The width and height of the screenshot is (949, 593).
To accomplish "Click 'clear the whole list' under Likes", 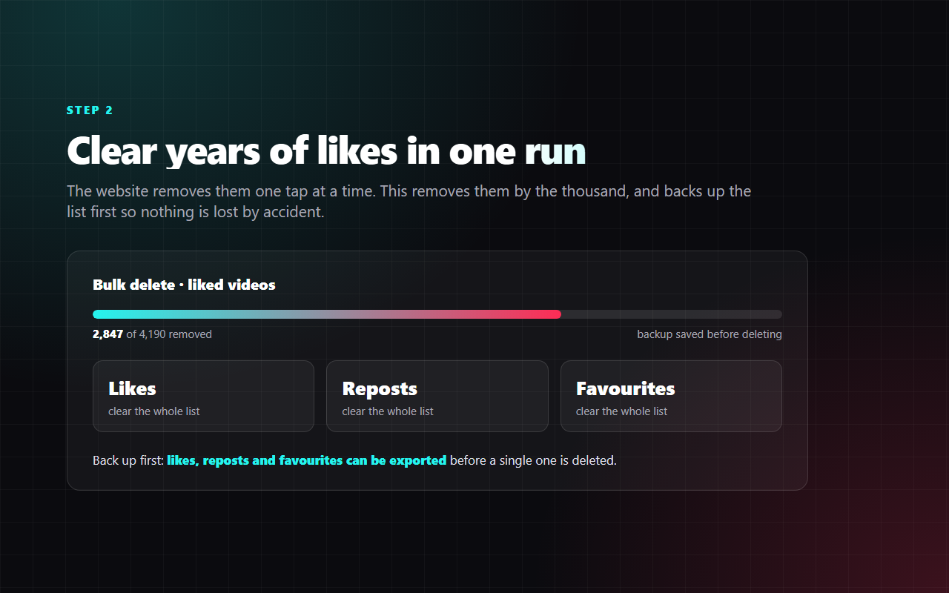I will pyautogui.click(x=154, y=411).
